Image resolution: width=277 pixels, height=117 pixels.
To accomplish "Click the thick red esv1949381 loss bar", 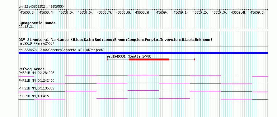I will (x=149, y=59).
